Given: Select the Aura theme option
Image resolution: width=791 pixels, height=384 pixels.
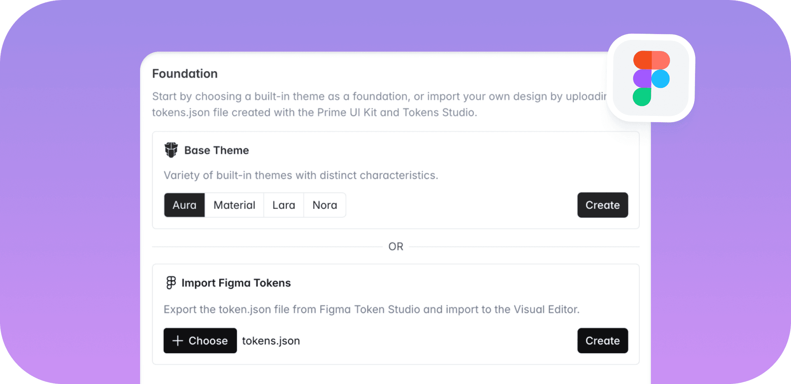Looking at the screenshot, I should click(184, 205).
